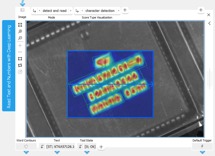215x156 pixels.
Task: Go to previous Score Type Visualization option
Action: point(82,11)
